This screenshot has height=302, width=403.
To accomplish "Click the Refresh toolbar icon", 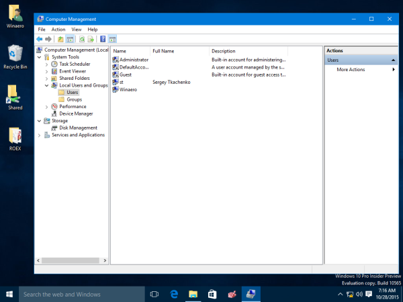I will point(82,39).
